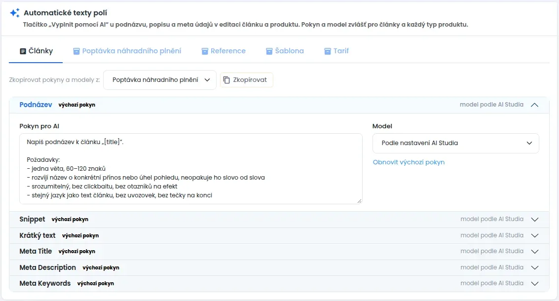
Task: Click the model podle AI Studia label in Meta Keywords row
Action: [x=492, y=283]
